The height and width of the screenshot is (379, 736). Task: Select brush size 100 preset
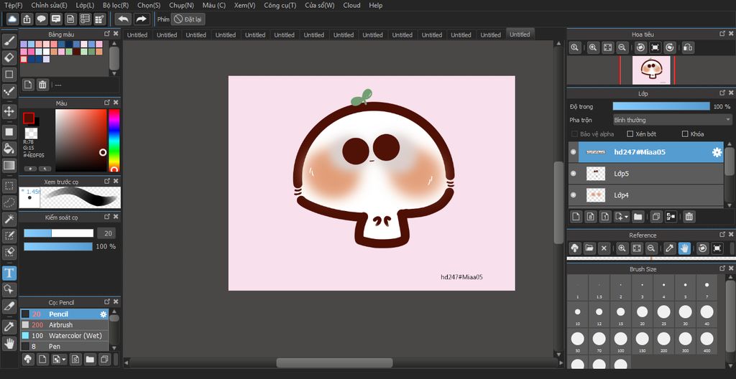point(620,340)
